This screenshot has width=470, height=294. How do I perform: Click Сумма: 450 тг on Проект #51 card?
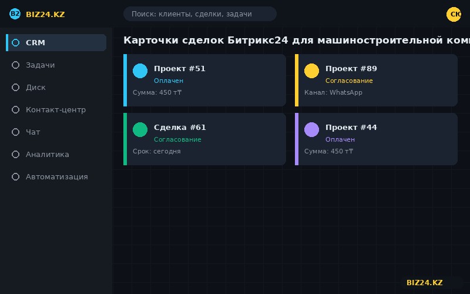157,92
